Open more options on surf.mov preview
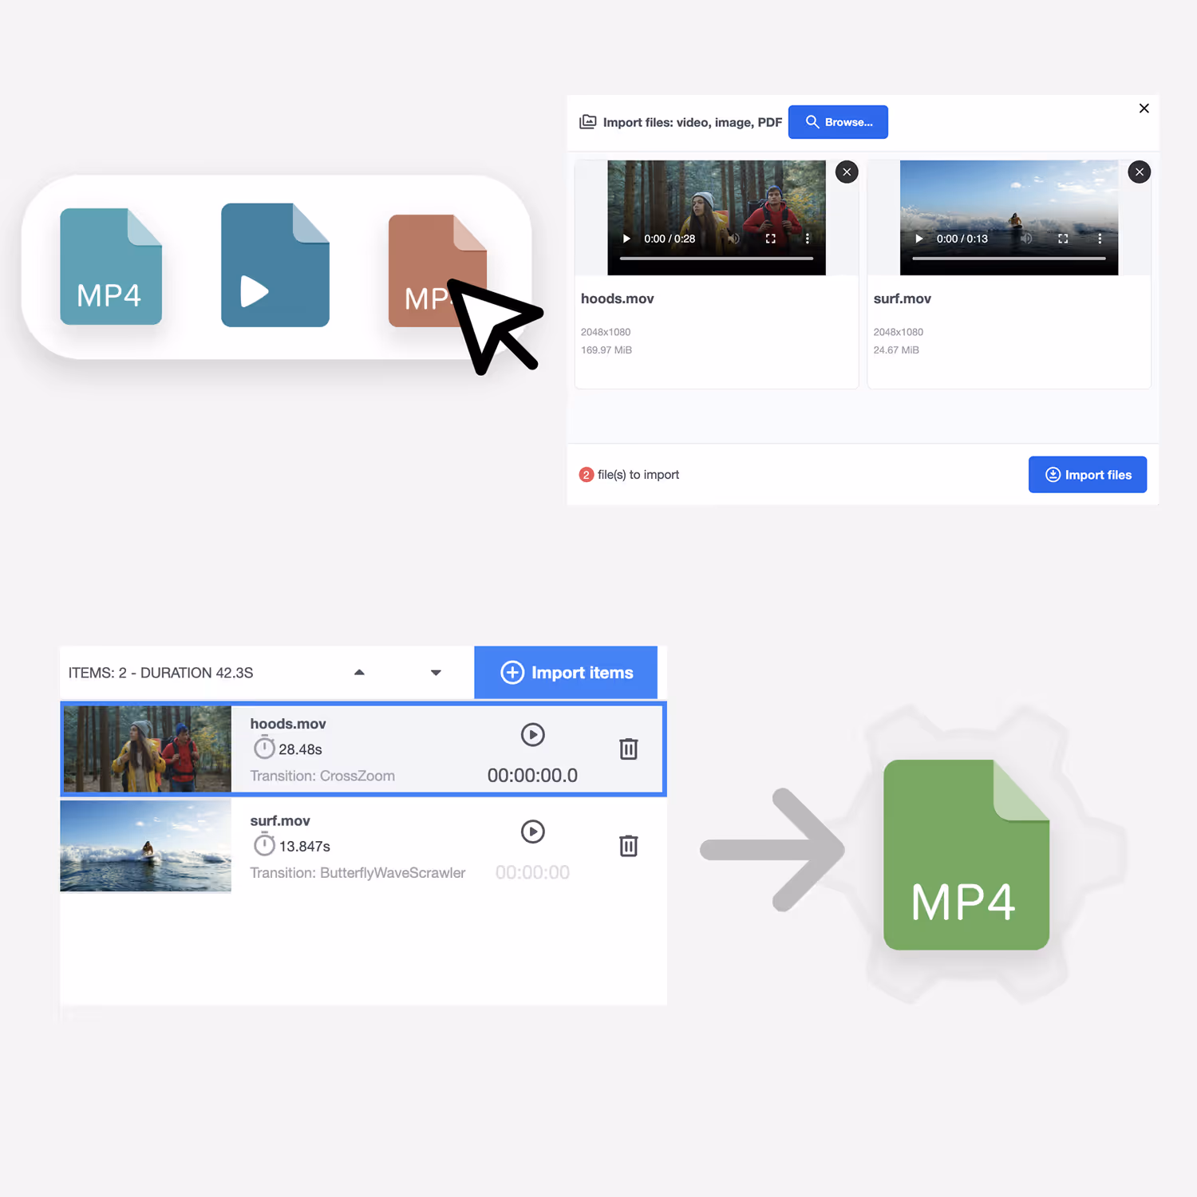The width and height of the screenshot is (1197, 1197). (x=1100, y=239)
